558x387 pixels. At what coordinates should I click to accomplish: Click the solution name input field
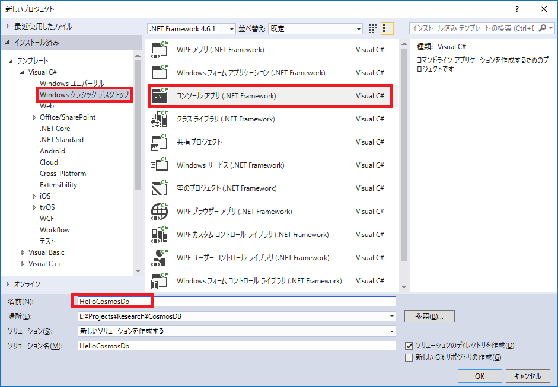[x=237, y=346]
